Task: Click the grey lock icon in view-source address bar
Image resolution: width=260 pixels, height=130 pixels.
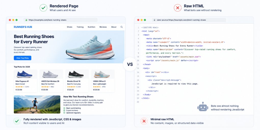Action: coord(154,20)
